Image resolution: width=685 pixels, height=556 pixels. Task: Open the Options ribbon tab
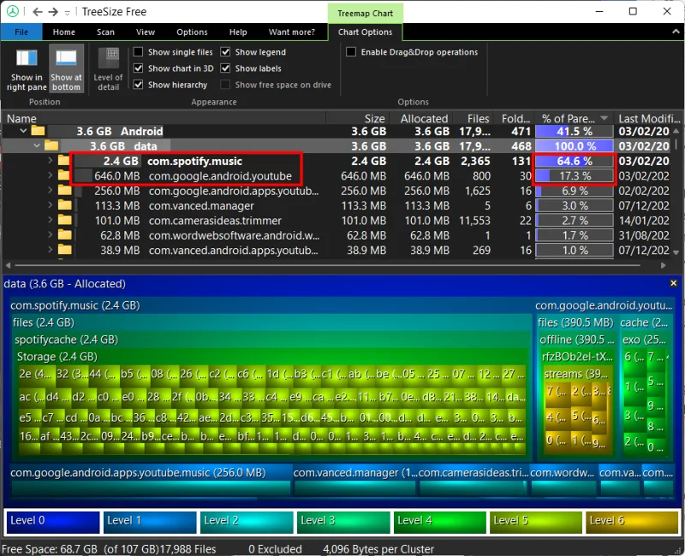point(192,32)
